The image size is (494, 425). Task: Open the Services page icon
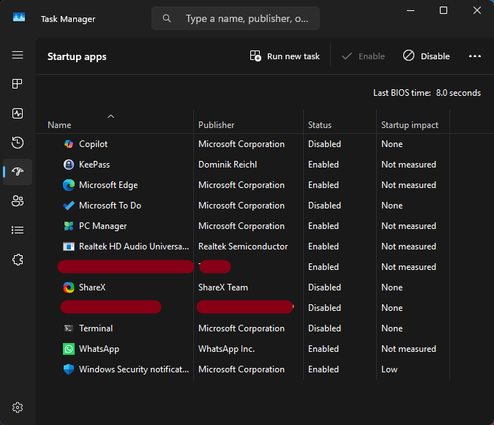click(18, 260)
